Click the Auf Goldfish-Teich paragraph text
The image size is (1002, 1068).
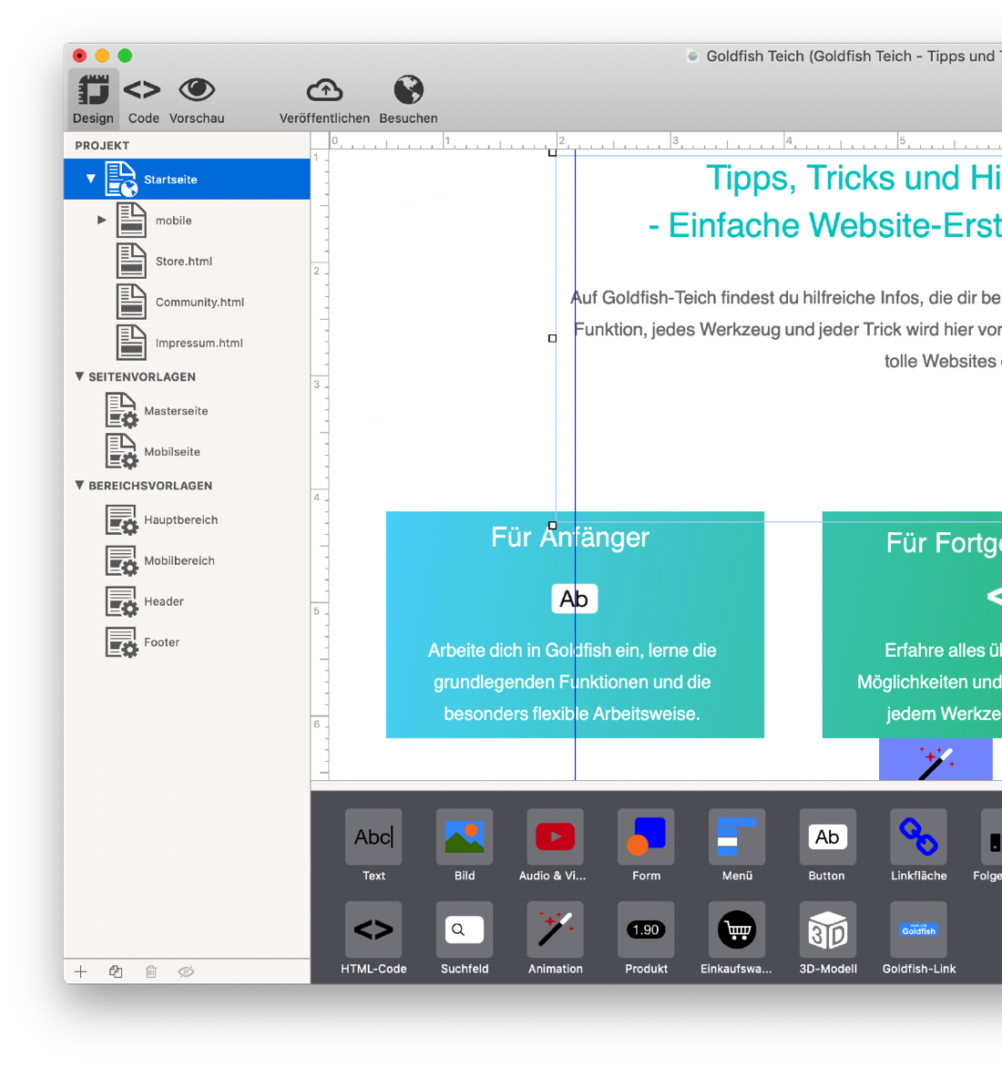[x=785, y=329]
